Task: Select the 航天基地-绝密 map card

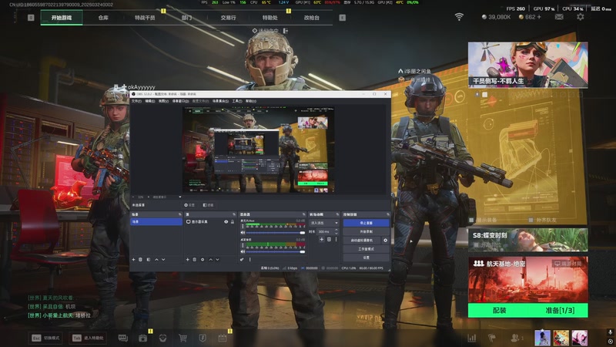Action: (x=527, y=280)
